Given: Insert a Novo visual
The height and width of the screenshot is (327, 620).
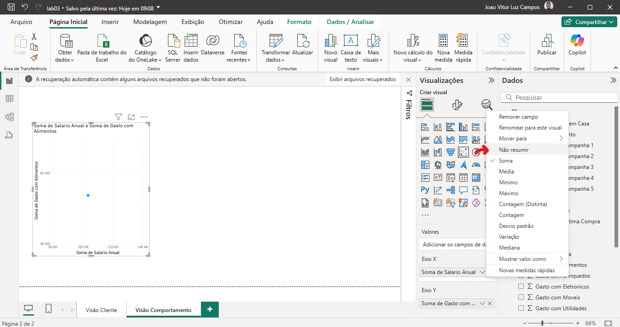Looking at the screenshot, I should (x=330, y=48).
